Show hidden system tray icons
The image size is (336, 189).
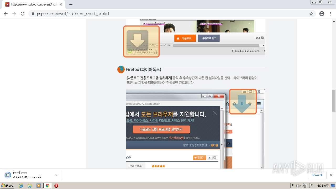coord(293,186)
